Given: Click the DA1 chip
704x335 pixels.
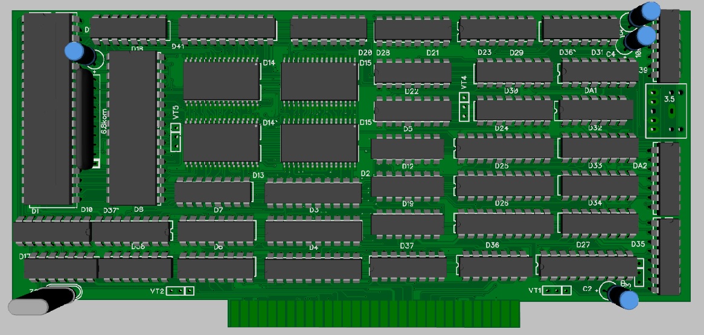Looking at the screenshot, I should [x=599, y=72].
